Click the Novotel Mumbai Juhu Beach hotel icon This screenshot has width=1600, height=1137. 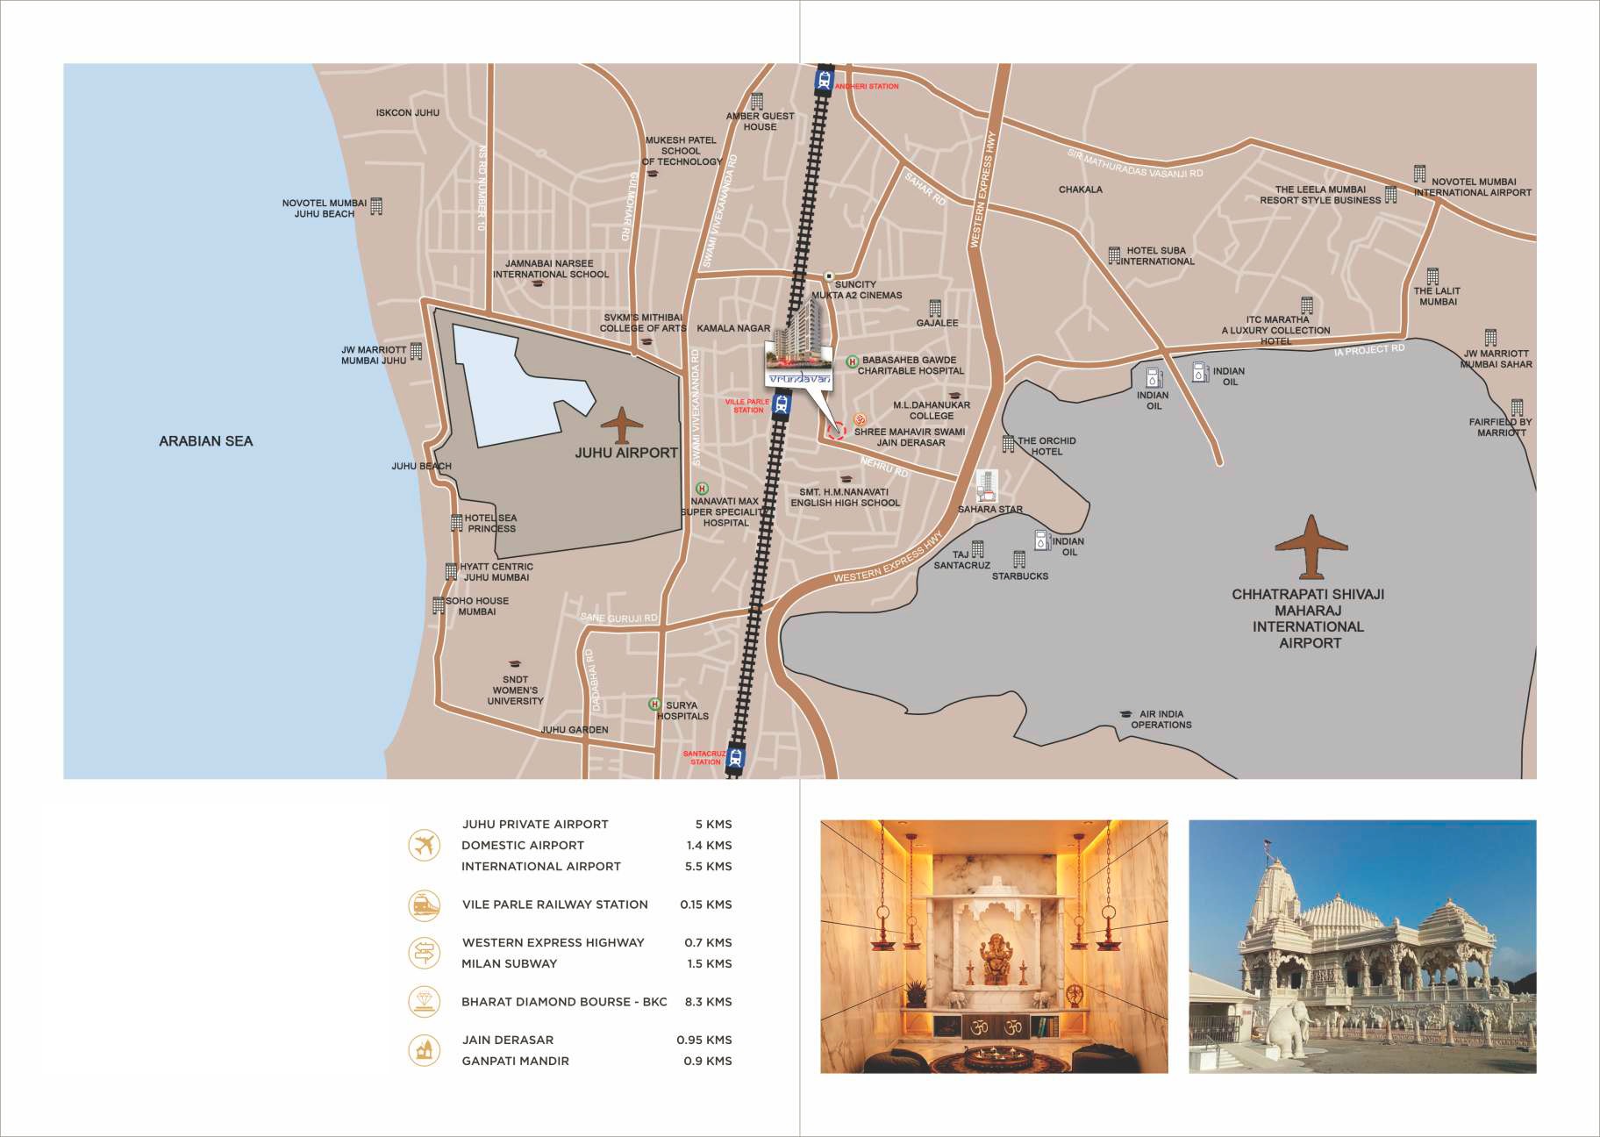pyautogui.click(x=376, y=206)
